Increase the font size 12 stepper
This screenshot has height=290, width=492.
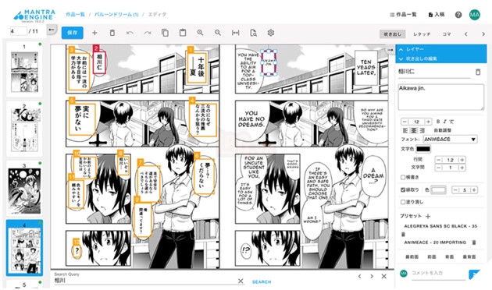[x=428, y=122]
